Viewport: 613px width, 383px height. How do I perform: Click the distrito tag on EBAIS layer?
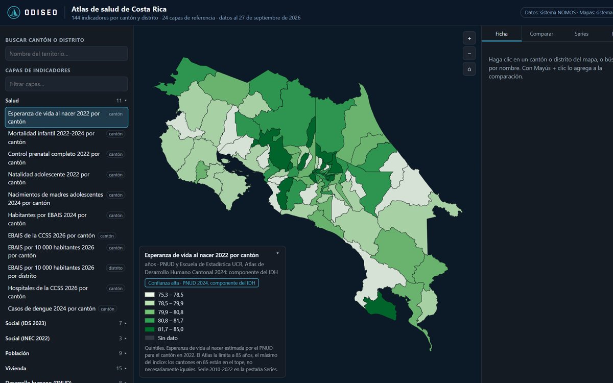[115, 268]
